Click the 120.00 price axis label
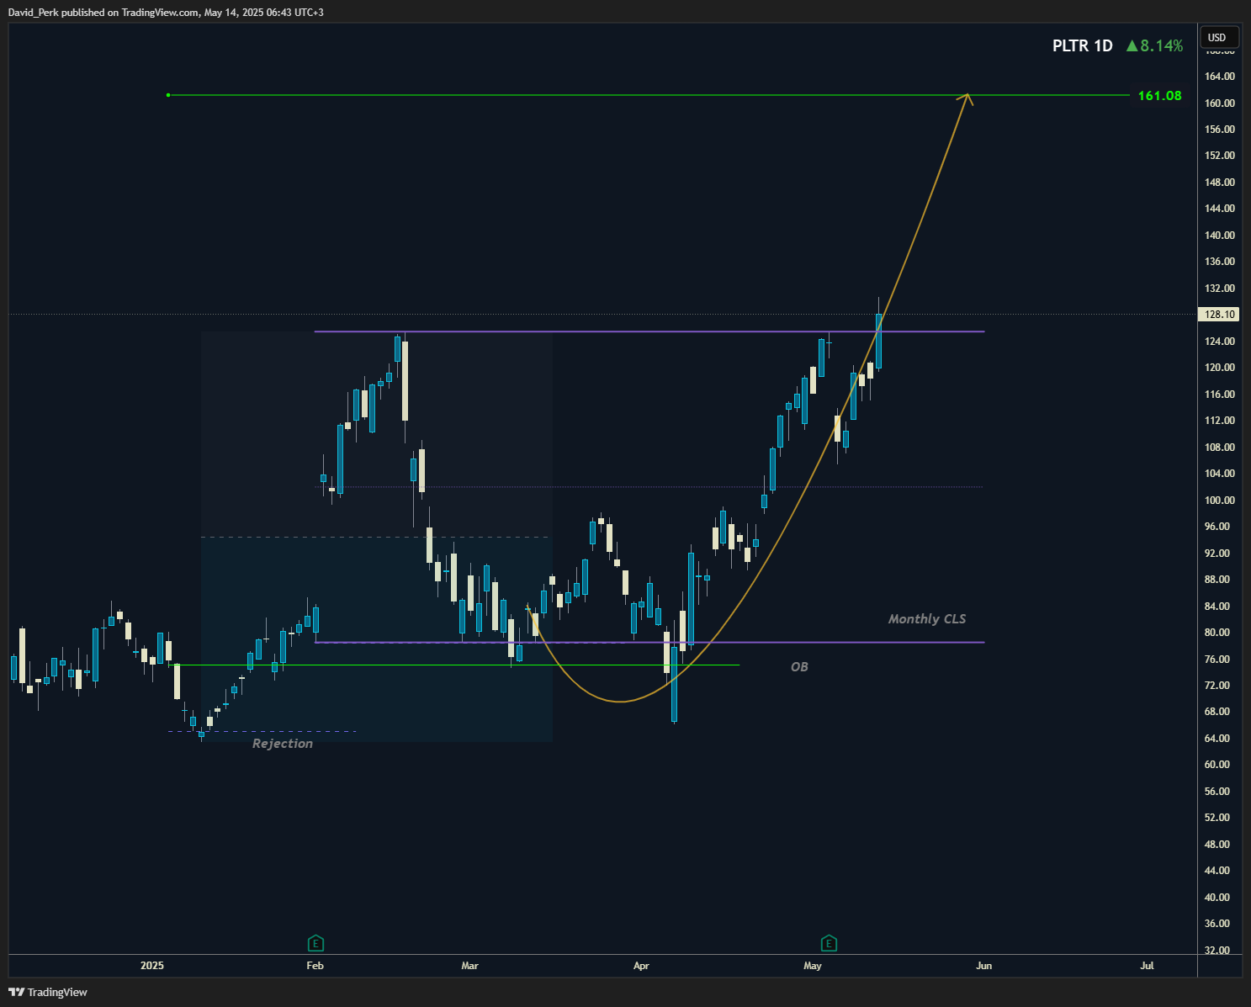The image size is (1251, 1007). pyautogui.click(x=1219, y=368)
